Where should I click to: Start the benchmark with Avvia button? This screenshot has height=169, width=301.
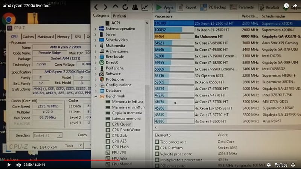point(164,7)
